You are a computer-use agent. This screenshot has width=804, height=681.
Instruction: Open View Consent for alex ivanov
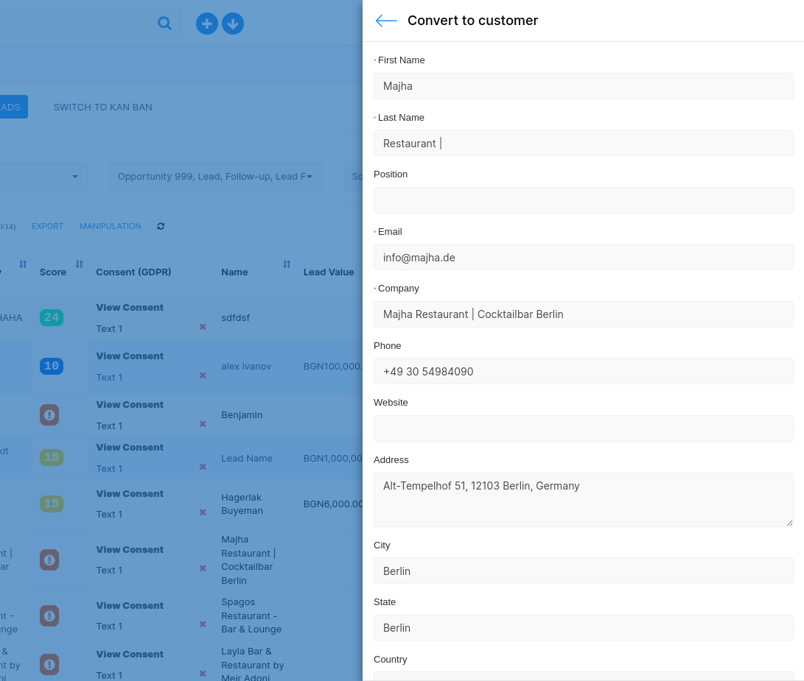pyautogui.click(x=130, y=356)
